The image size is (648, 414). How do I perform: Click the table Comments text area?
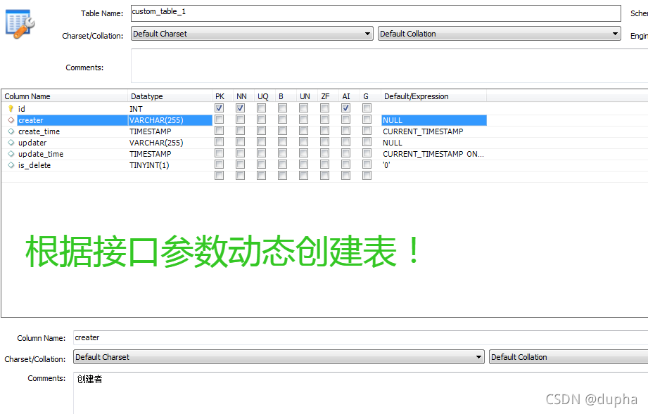tap(389, 66)
